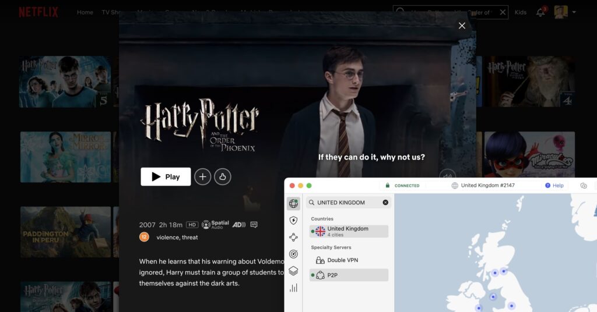Expand the profile dropdown caret
Image resolution: width=597 pixels, height=312 pixels.
click(574, 12)
